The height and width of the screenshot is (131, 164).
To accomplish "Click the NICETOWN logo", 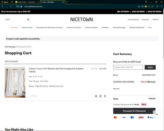I will click(81, 19).
